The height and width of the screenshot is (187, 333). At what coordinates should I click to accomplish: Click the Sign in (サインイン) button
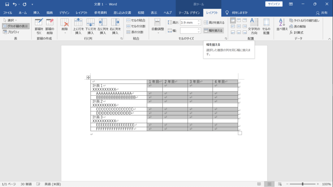274,4
